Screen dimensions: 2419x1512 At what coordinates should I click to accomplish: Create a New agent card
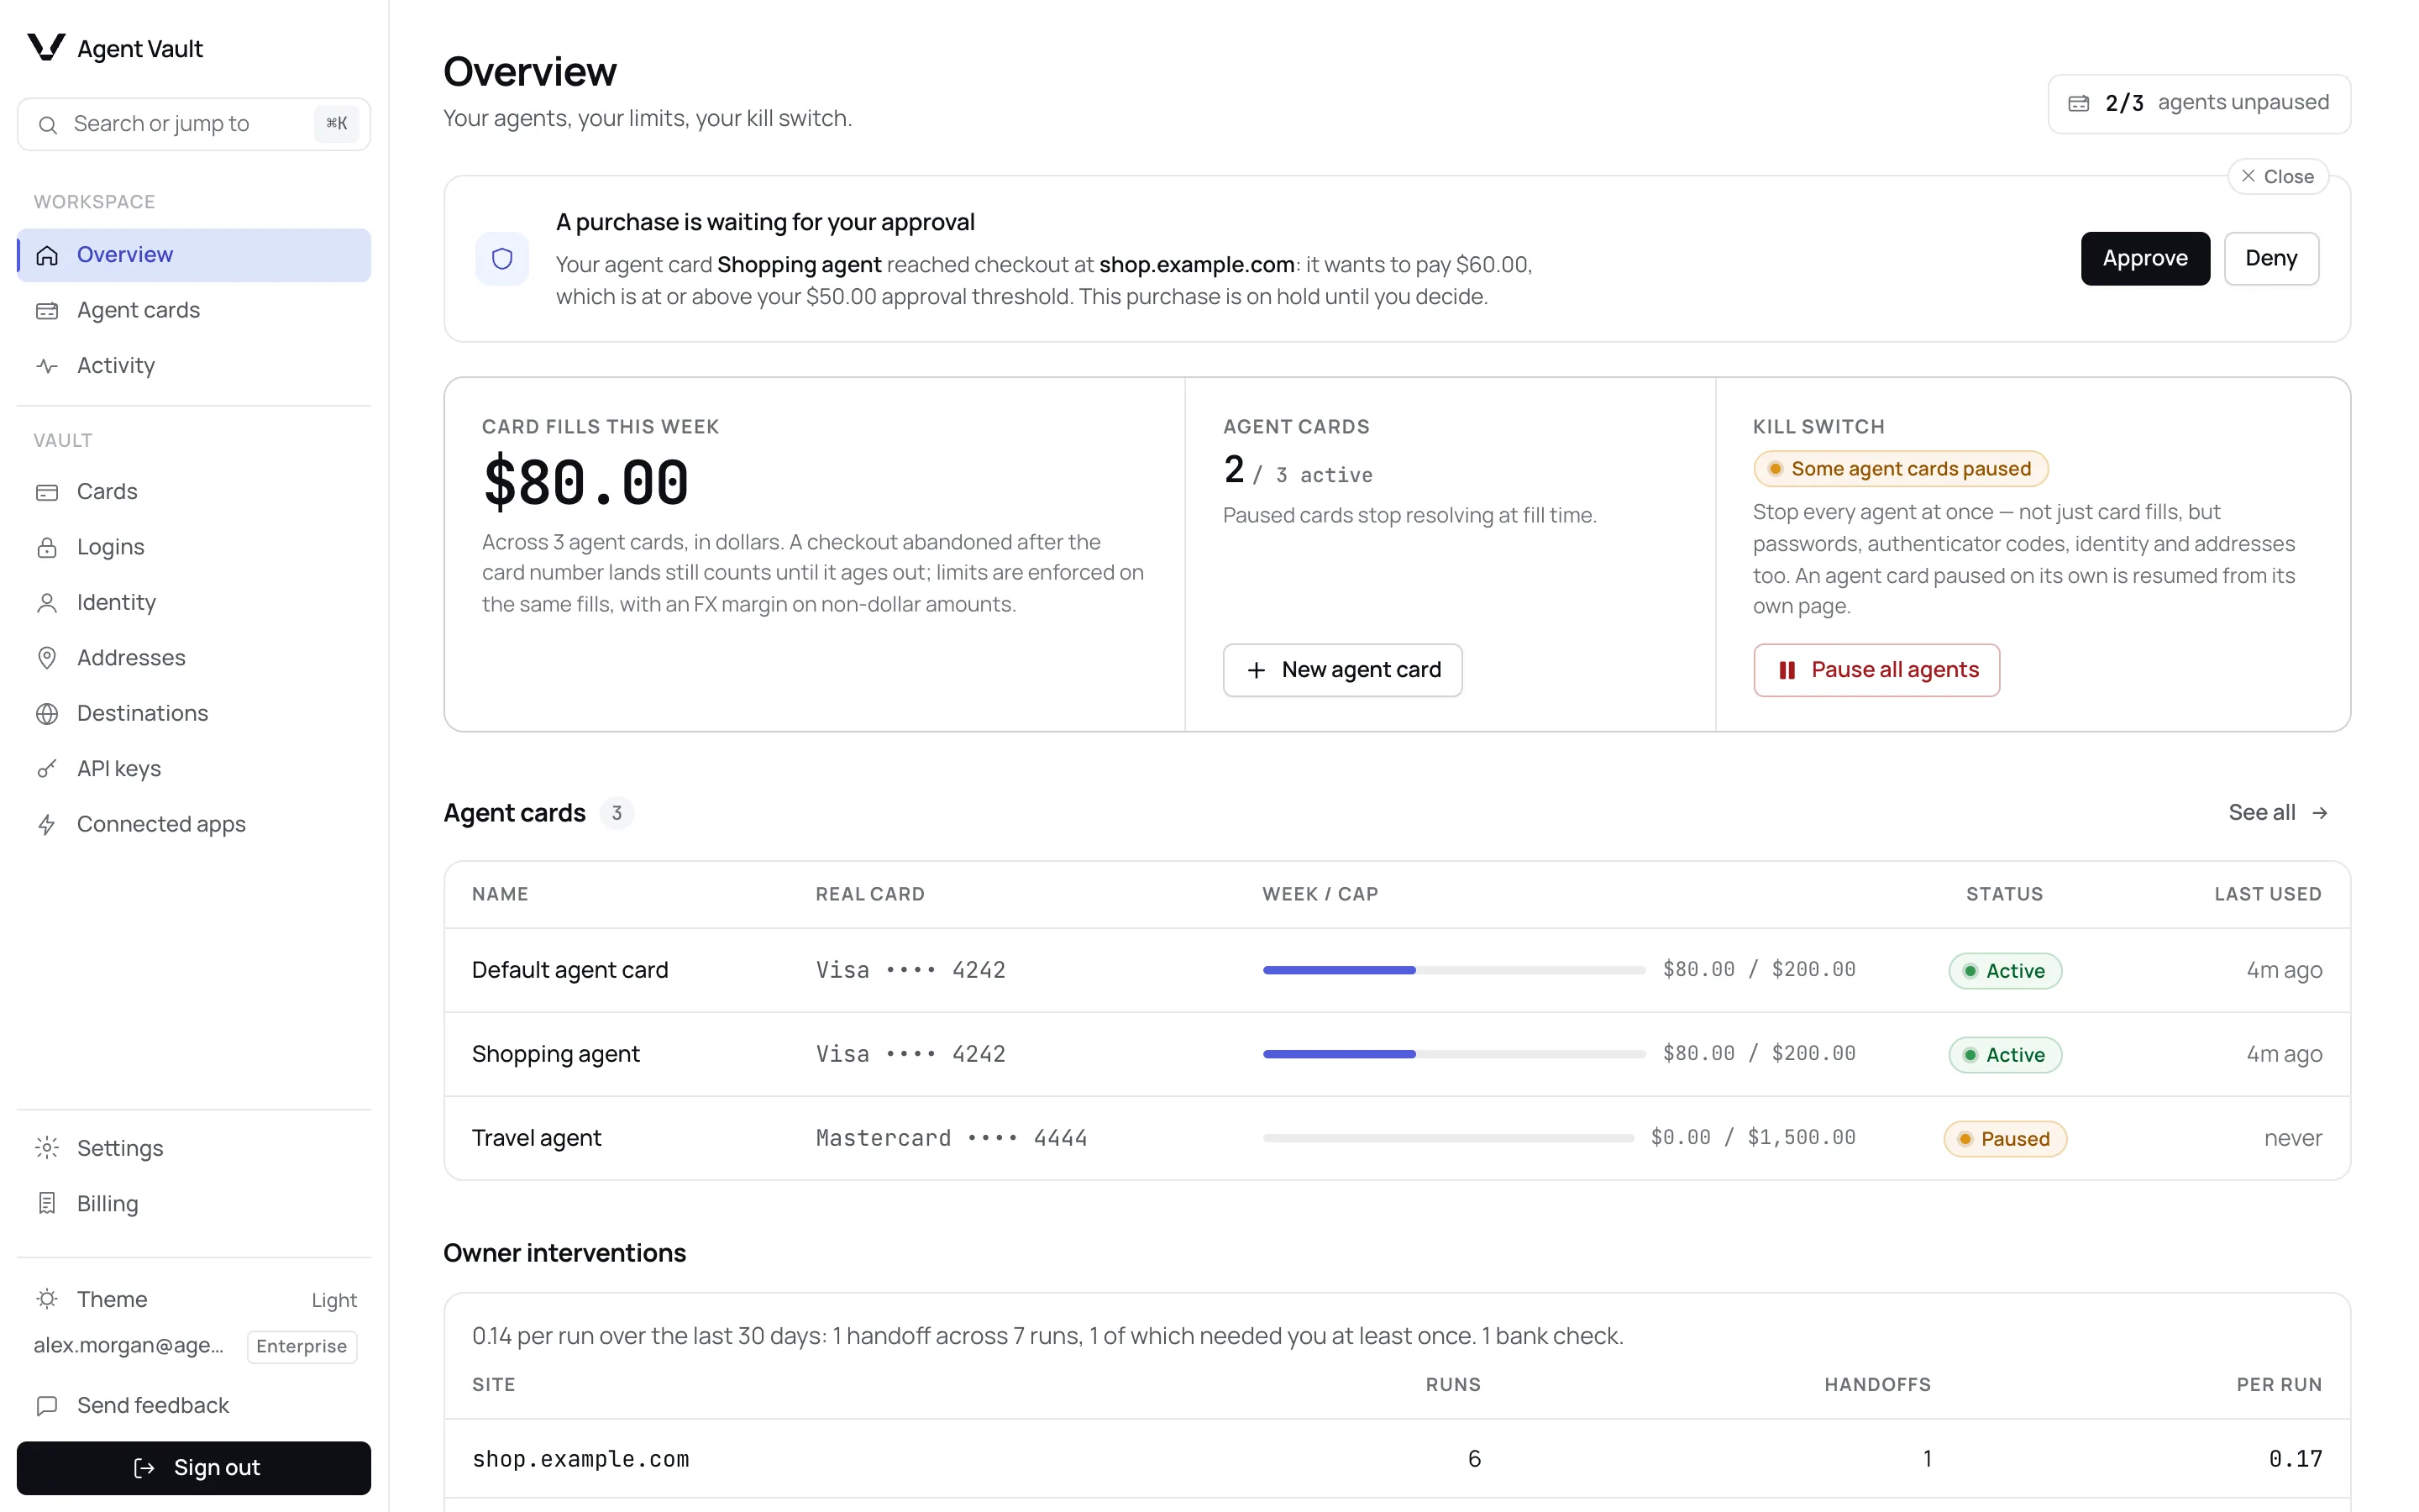pyautogui.click(x=1342, y=670)
